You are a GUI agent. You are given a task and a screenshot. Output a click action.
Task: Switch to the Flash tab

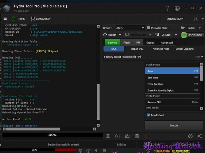pyautogui.click(x=126, y=42)
